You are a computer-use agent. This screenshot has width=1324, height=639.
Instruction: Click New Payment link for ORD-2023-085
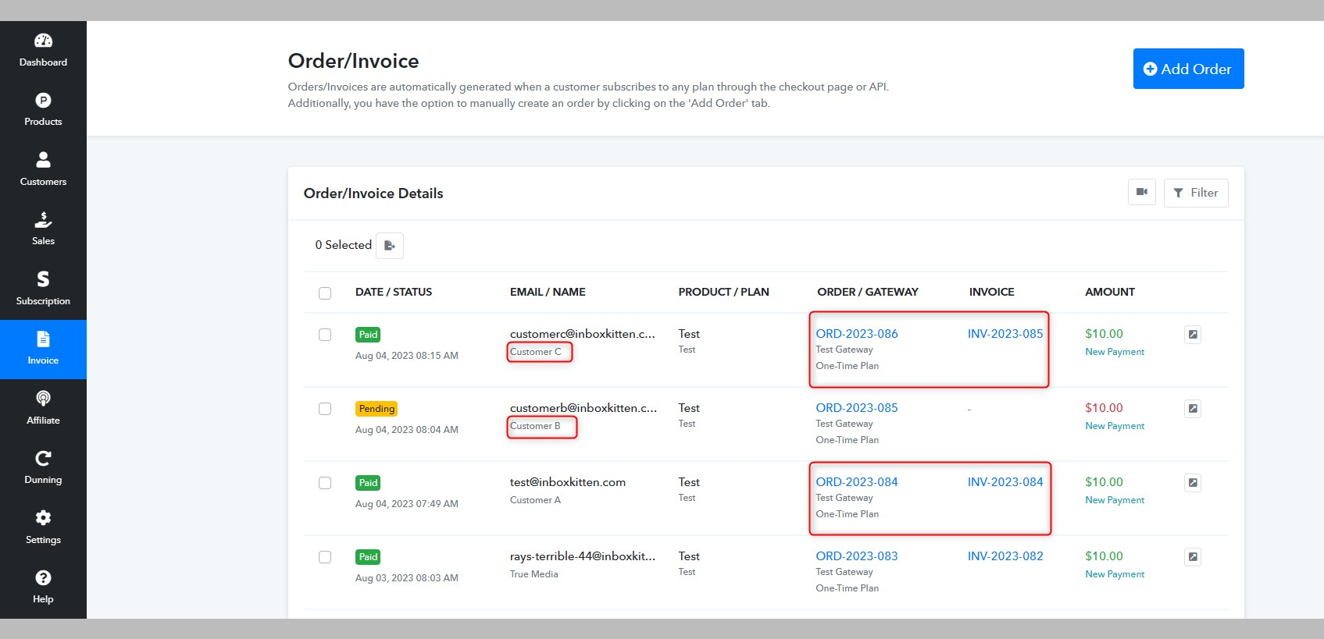[1115, 426]
